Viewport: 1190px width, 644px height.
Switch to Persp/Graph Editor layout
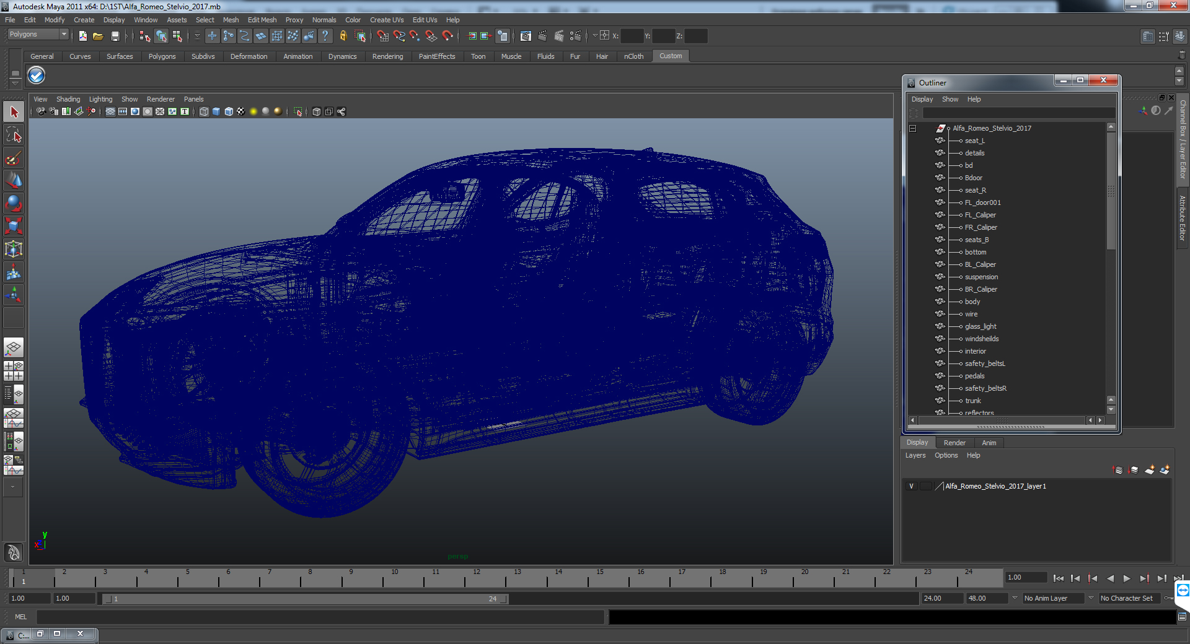point(14,417)
